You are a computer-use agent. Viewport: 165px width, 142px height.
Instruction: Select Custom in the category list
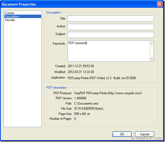coord(22,13)
